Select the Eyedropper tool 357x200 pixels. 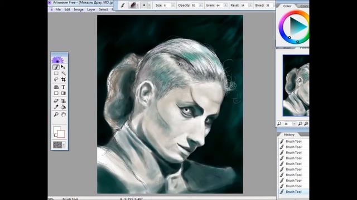coord(56,107)
